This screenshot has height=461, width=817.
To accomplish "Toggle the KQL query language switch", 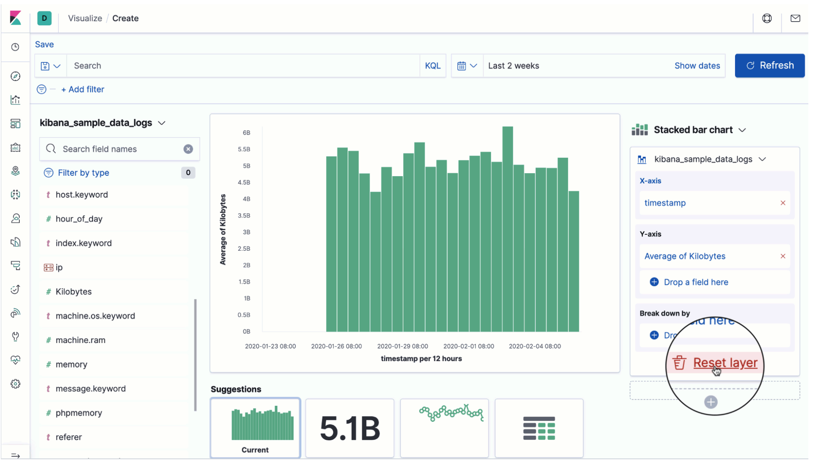I will (432, 66).
